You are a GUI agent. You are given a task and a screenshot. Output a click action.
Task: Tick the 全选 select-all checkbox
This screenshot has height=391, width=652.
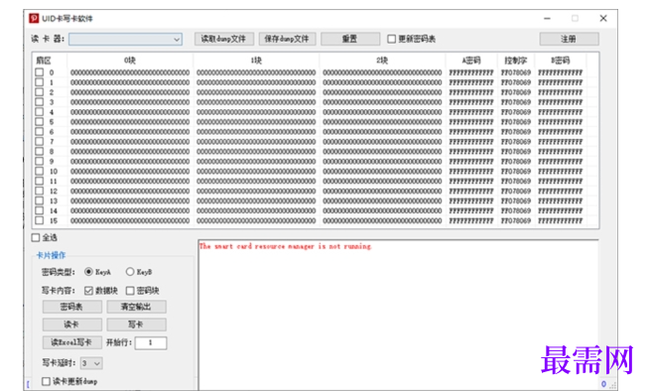coord(36,237)
